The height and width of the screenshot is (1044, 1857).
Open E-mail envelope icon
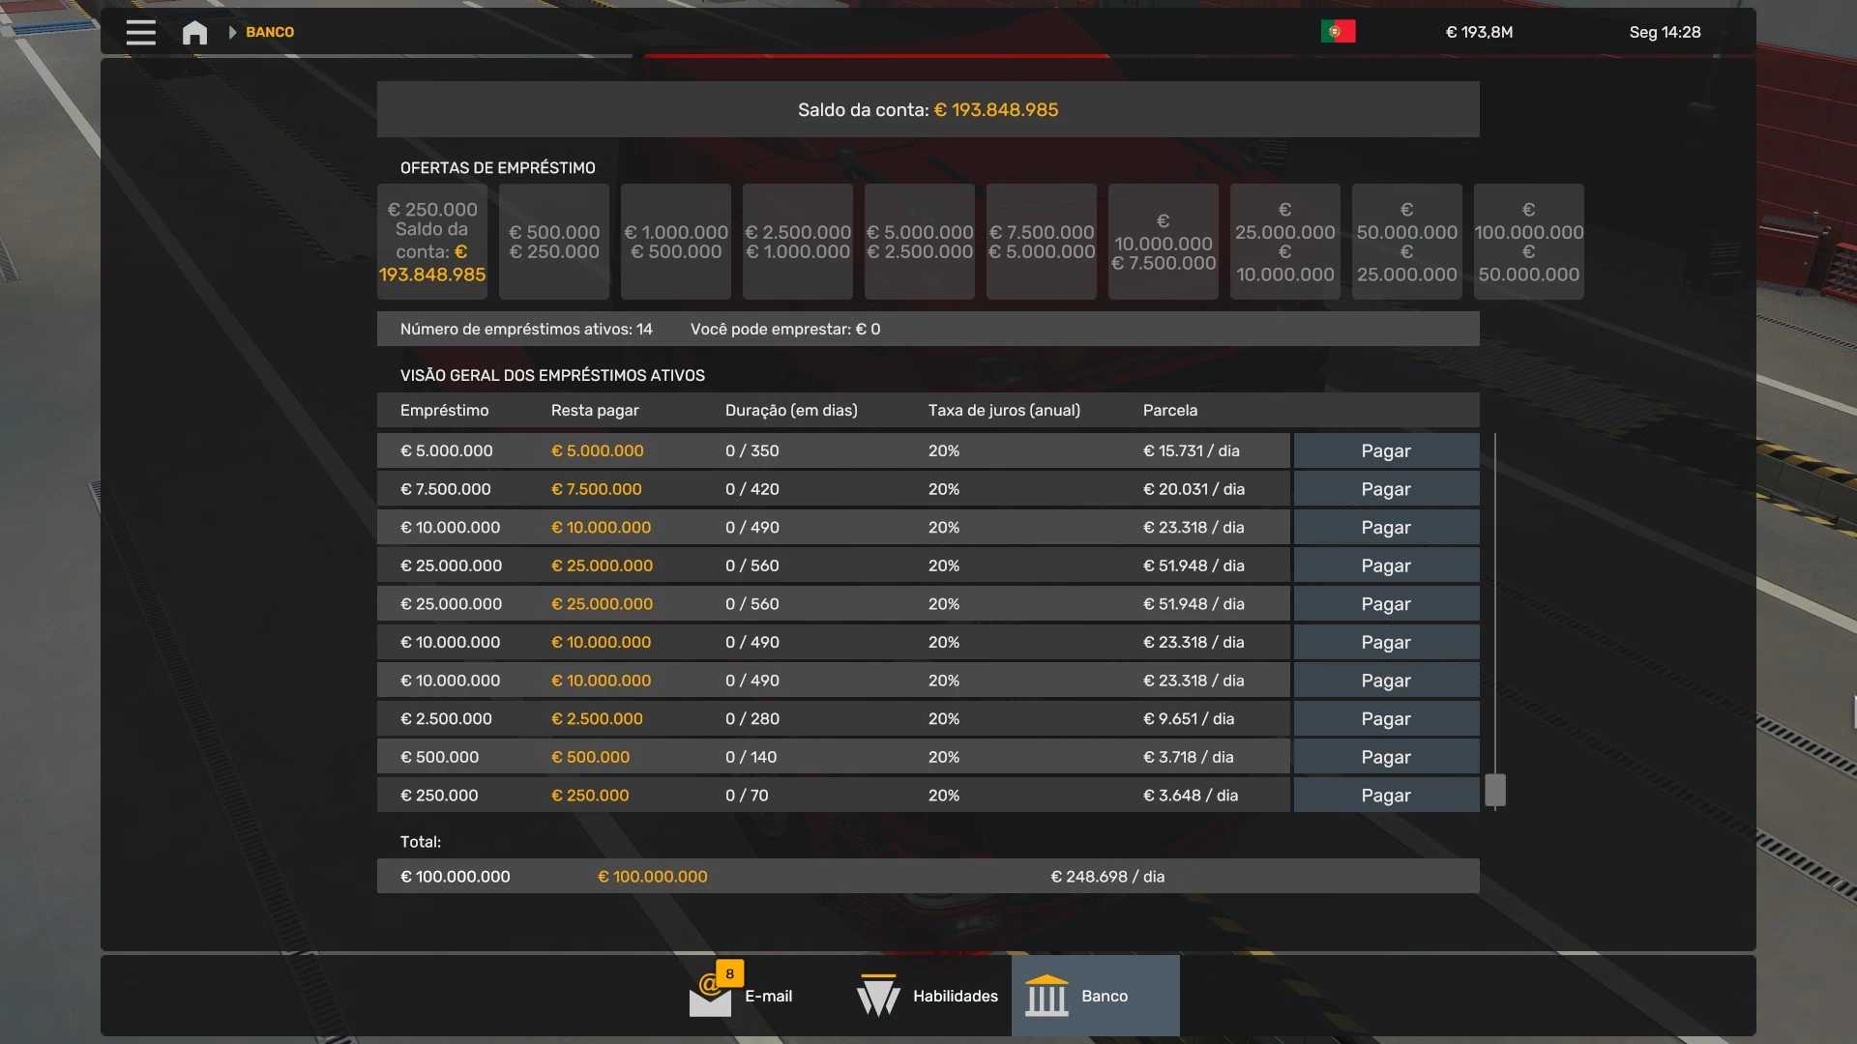[709, 999]
